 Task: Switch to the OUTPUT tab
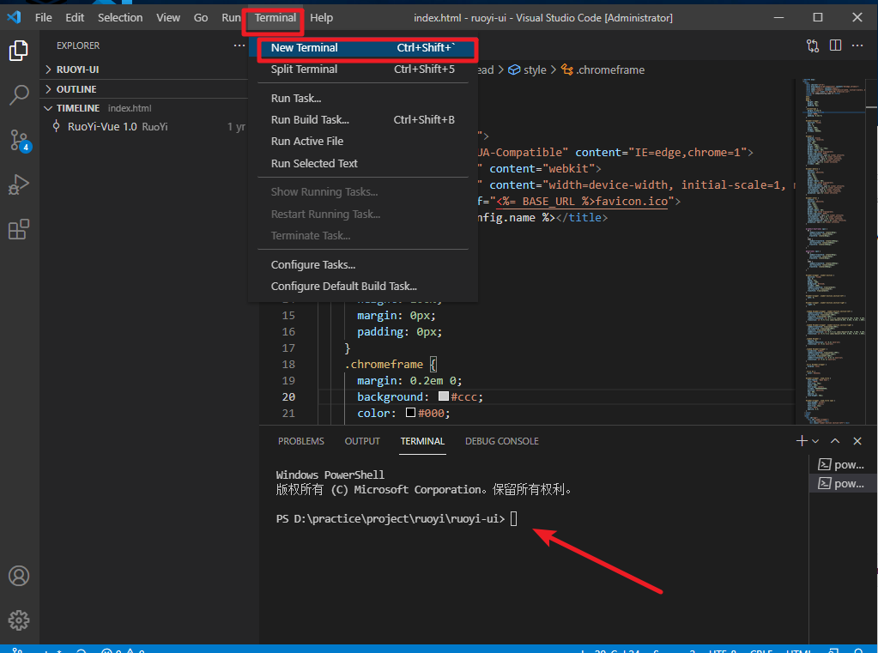(x=361, y=441)
